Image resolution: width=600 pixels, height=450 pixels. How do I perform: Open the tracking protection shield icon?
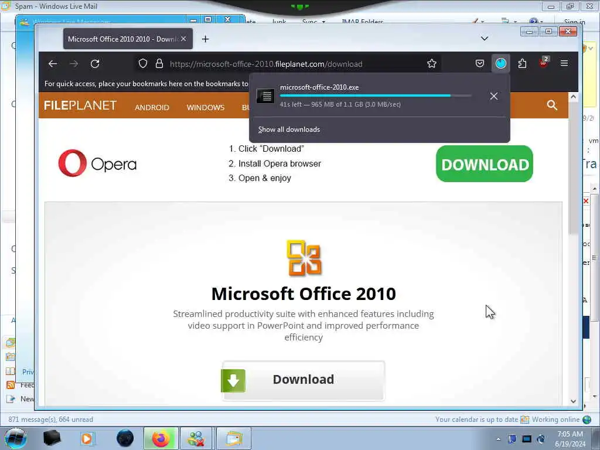pyautogui.click(x=143, y=63)
